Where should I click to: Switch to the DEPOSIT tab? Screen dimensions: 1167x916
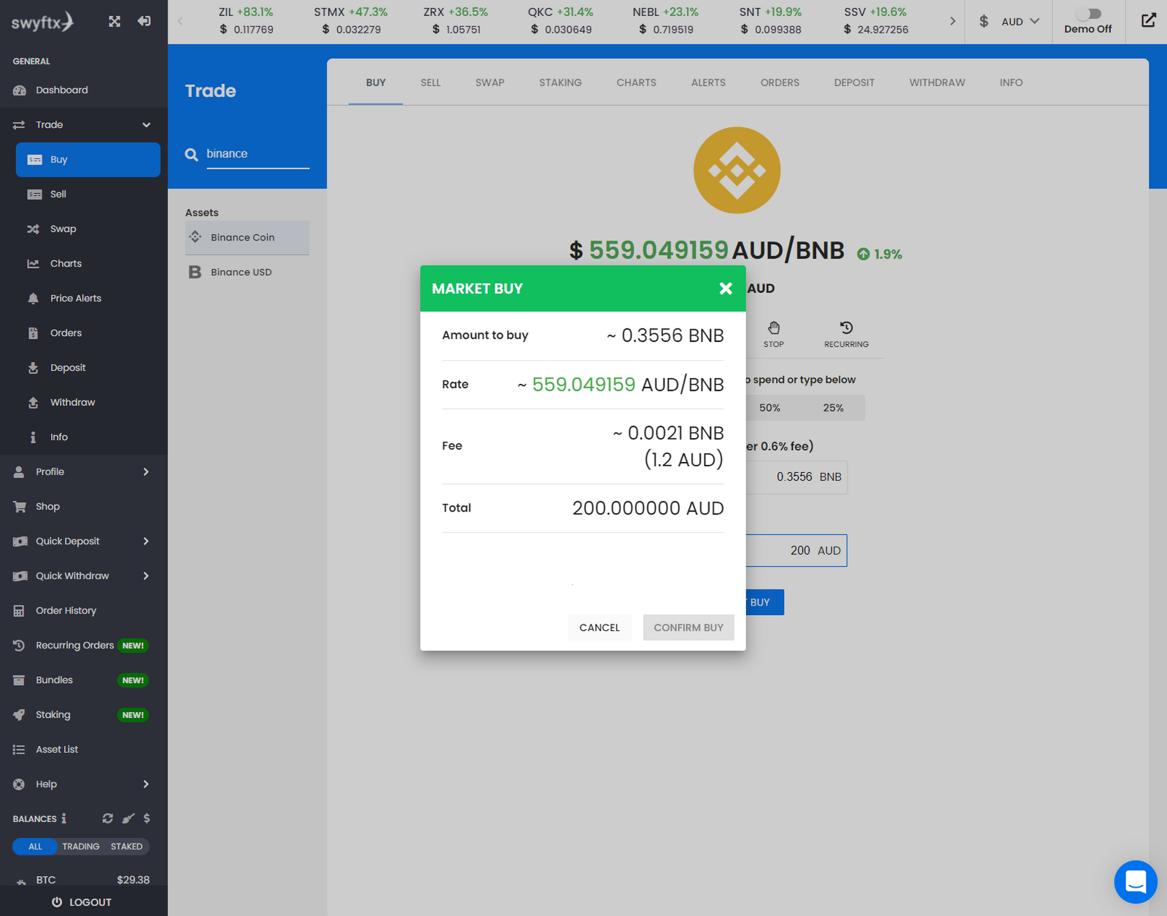coord(854,82)
